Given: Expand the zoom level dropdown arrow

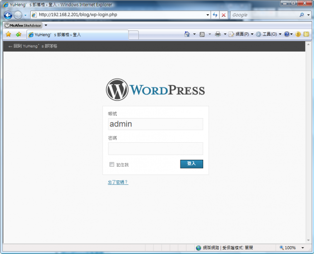Looking at the screenshot, I should coord(303,248).
